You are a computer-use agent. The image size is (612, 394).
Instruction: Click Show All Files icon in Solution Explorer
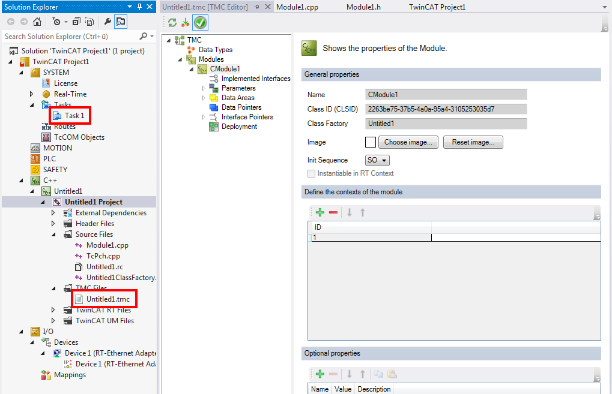(x=89, y=22)
